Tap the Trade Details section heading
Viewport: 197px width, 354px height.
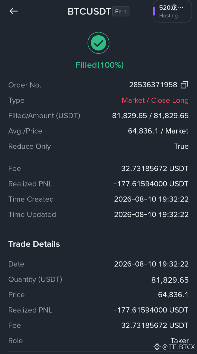point(34,244)
